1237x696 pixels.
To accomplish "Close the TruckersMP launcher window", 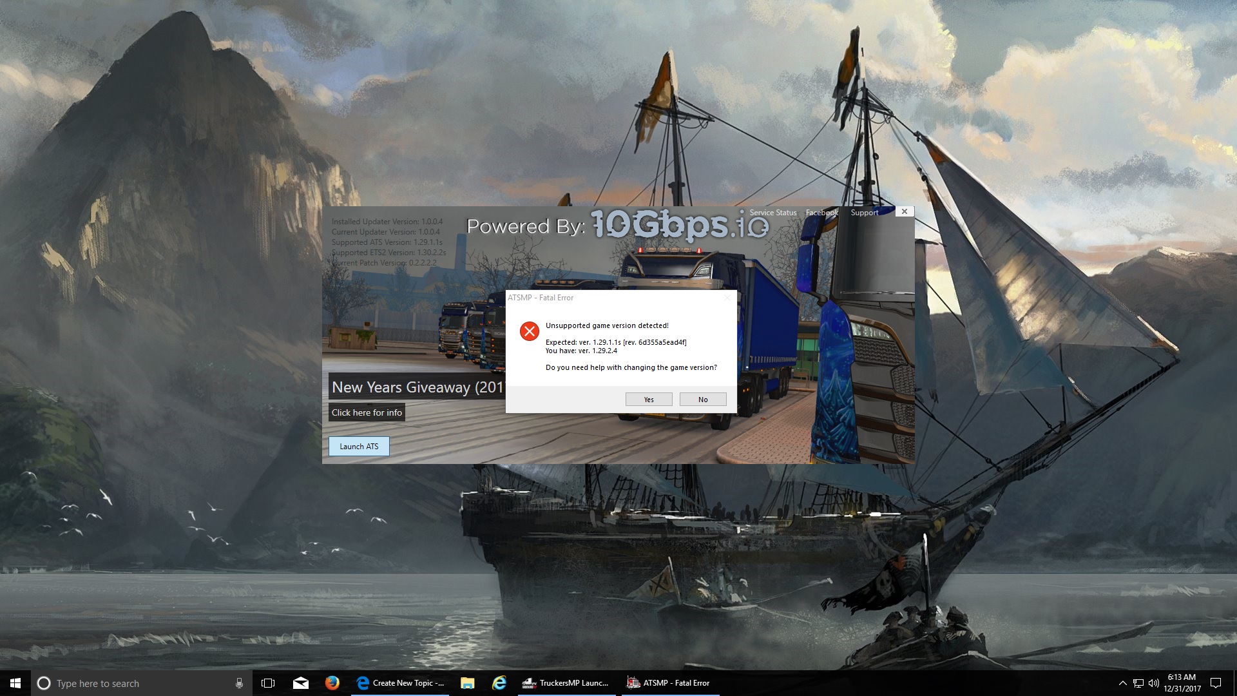I will click(x=905, y=211).
